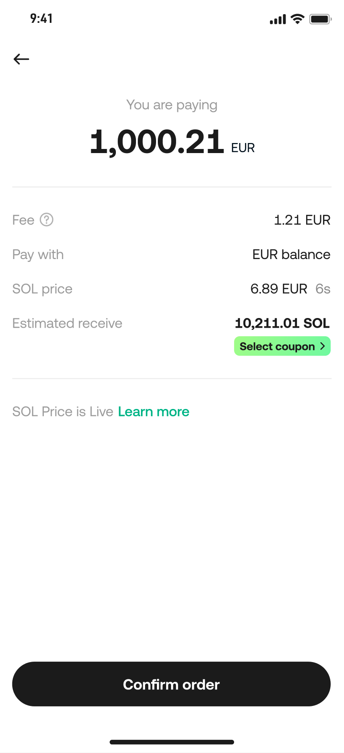Tap the 10,211.01 SOL estimated amount
344x753 pixels.
282,323
